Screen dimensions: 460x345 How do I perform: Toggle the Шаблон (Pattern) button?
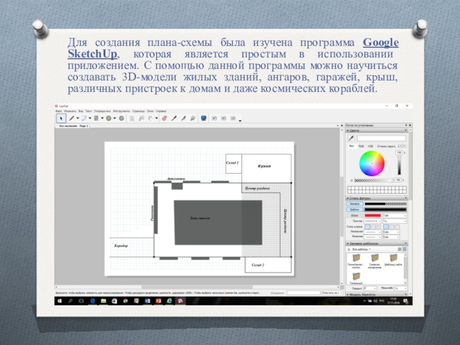point(354,209)
